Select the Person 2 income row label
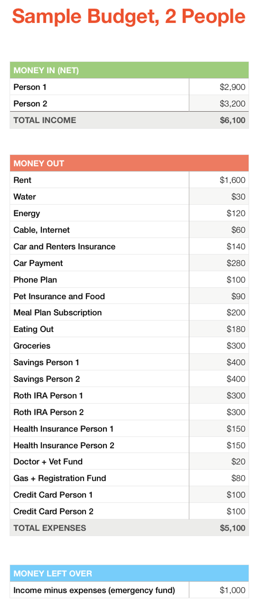 point(30,104)
